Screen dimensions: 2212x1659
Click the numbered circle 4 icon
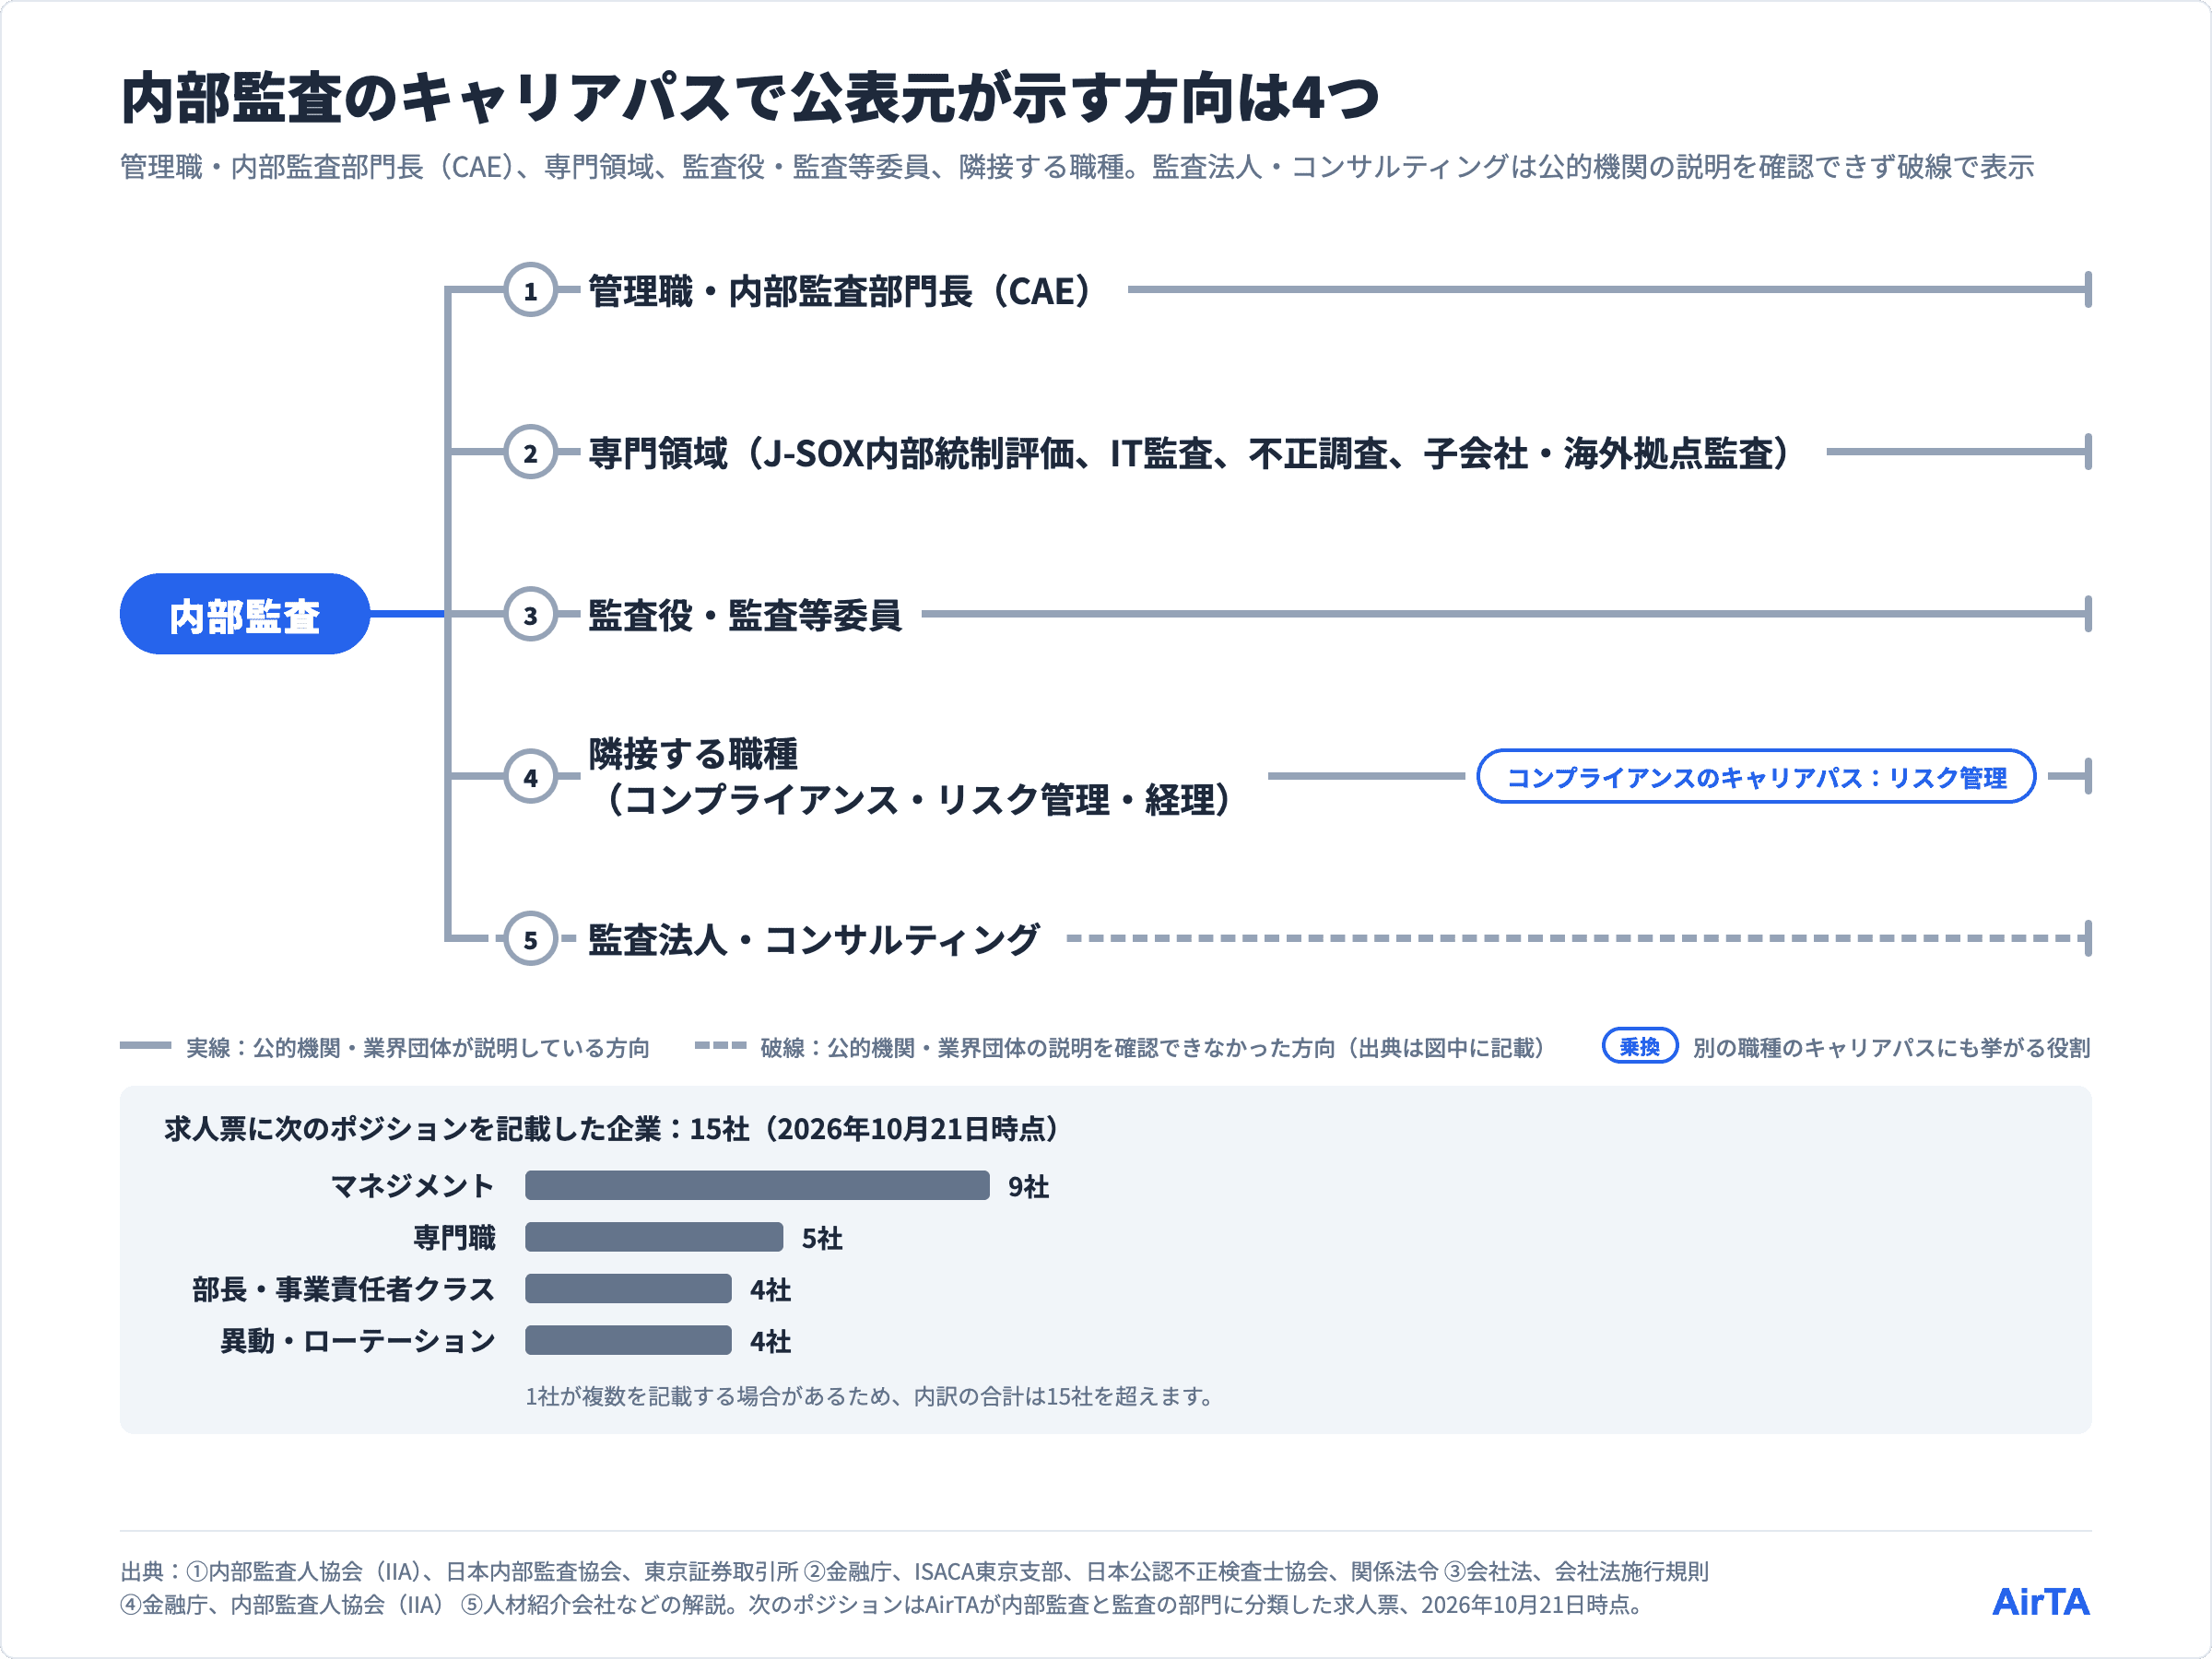pos(530,776)
